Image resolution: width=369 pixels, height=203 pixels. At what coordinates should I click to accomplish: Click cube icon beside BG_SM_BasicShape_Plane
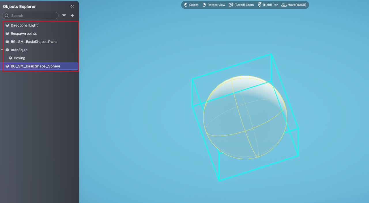coord(7,42)
